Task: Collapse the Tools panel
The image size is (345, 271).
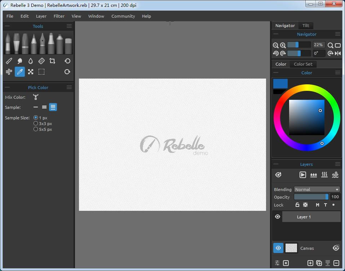Action: 7,26
